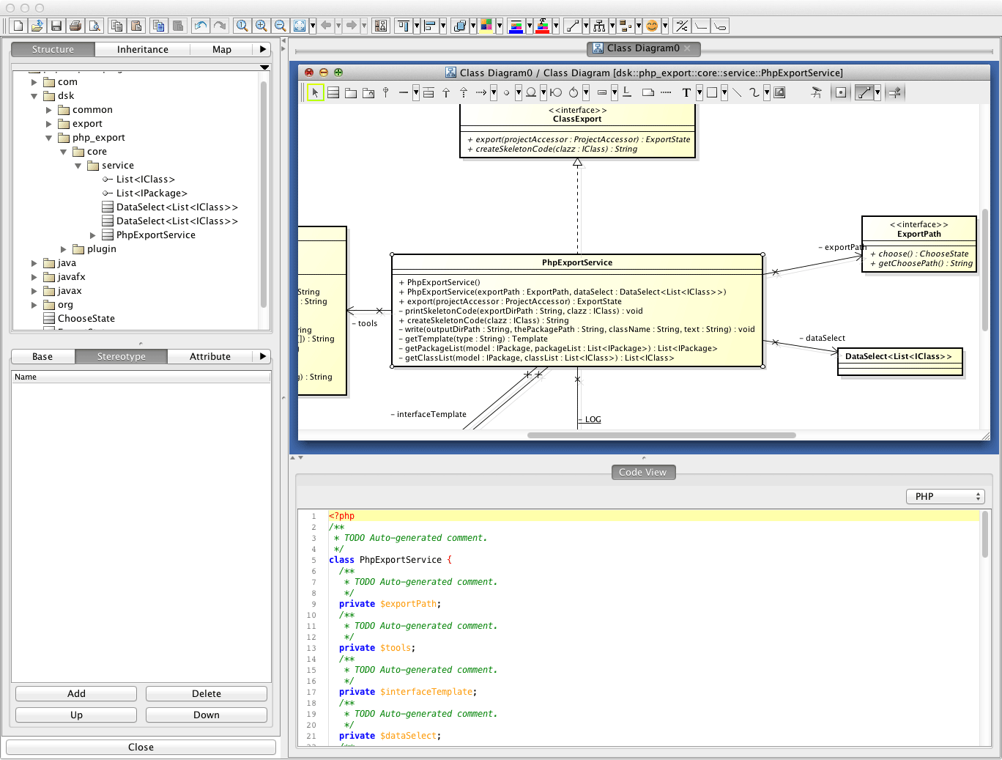This screenshot has height=760, width=1002.
Task: Expand the javafx package node
Action: point(34,277)
